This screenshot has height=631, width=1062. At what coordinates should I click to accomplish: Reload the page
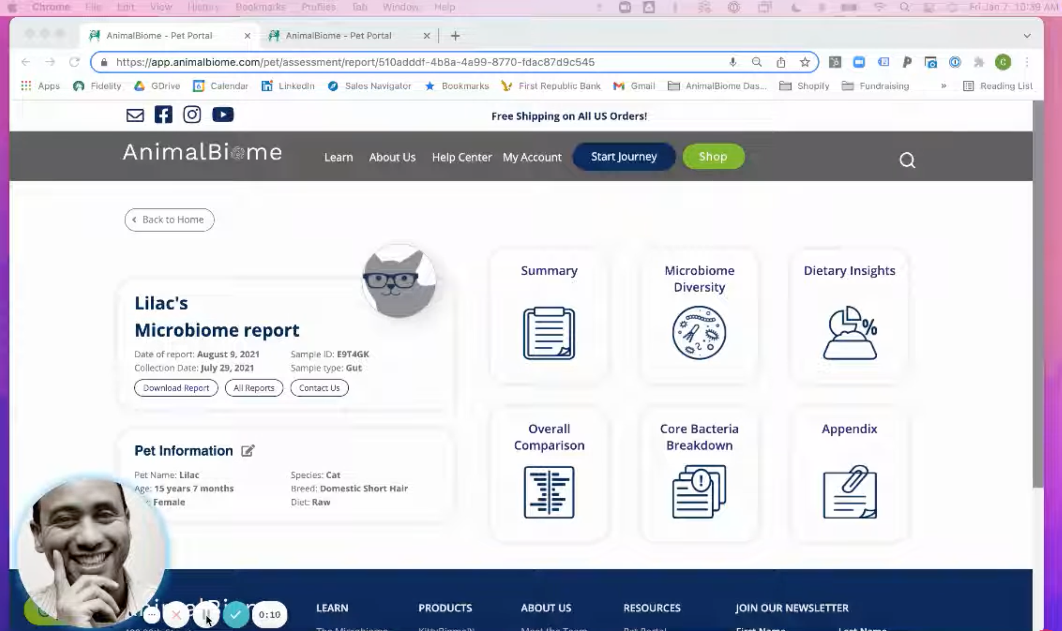click(74, 62)
